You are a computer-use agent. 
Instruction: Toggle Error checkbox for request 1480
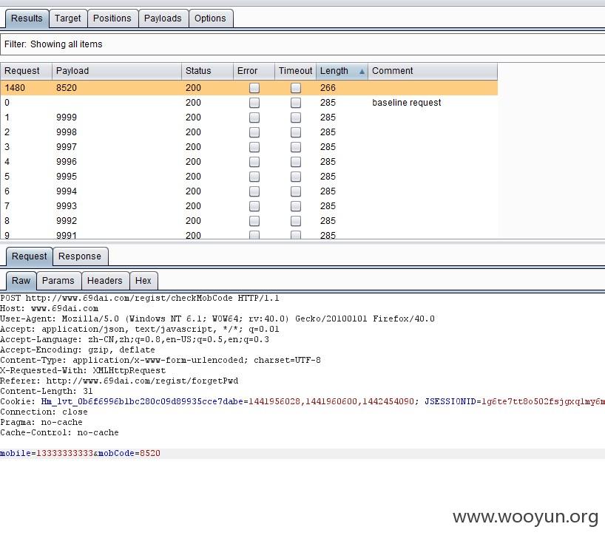(254, 88)
